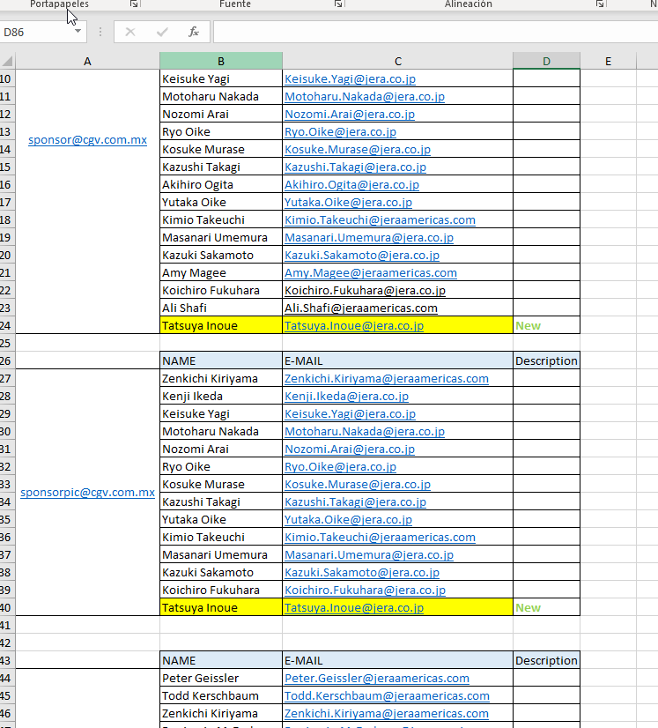658x728 pixels.
Task: Select column D header
Action: (546, 61)
